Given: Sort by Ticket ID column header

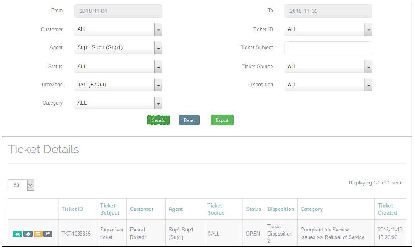Looking at the screenshot, I should click(72, 209).
